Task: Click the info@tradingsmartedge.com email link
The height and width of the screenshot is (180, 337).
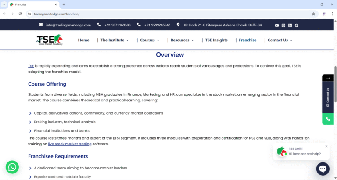Action: [x=68, y=25]
